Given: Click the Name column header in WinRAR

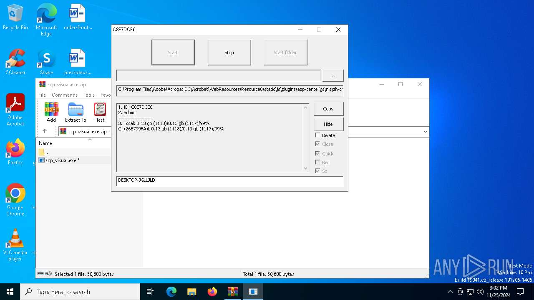Looking at the screenshot, I should [45, 143].
